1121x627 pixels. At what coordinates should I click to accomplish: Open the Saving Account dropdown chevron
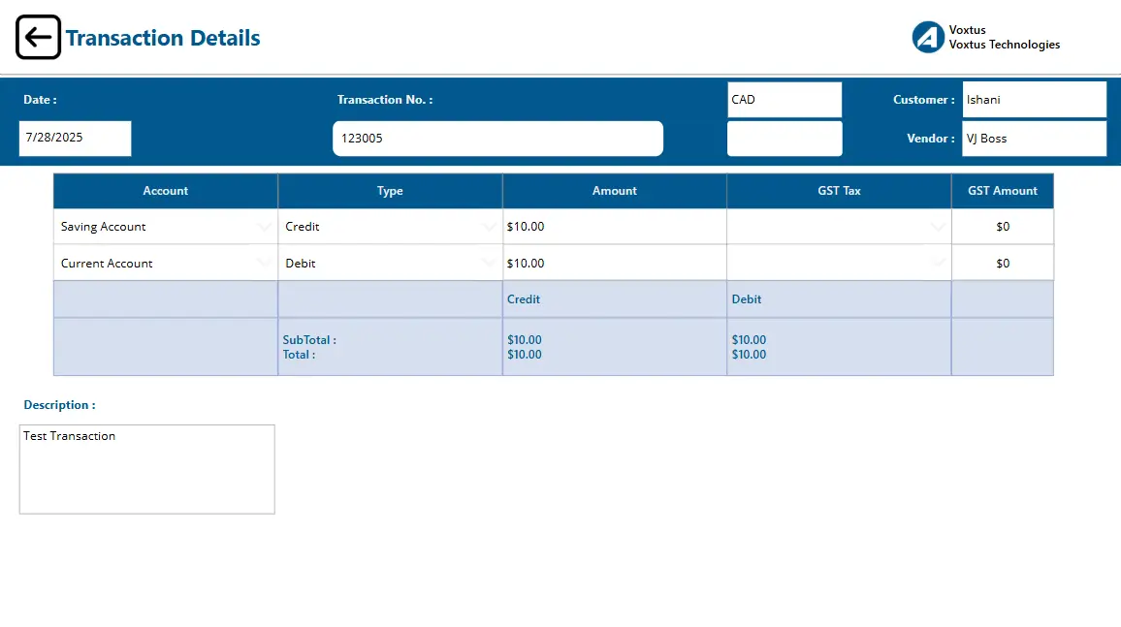(x=264, y=227)
